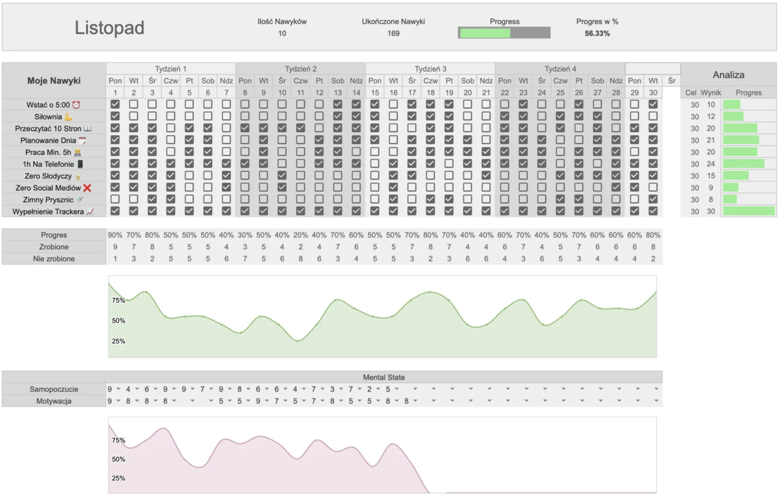Screen dimensions: 779x497
Task: Click the phone icon next to 1h Na Telefonie
Action: [x=80, y=164]
